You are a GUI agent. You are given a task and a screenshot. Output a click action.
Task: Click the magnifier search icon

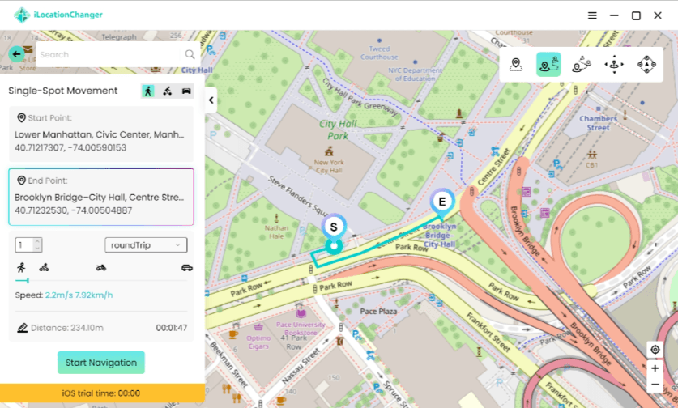click(190, 54)
